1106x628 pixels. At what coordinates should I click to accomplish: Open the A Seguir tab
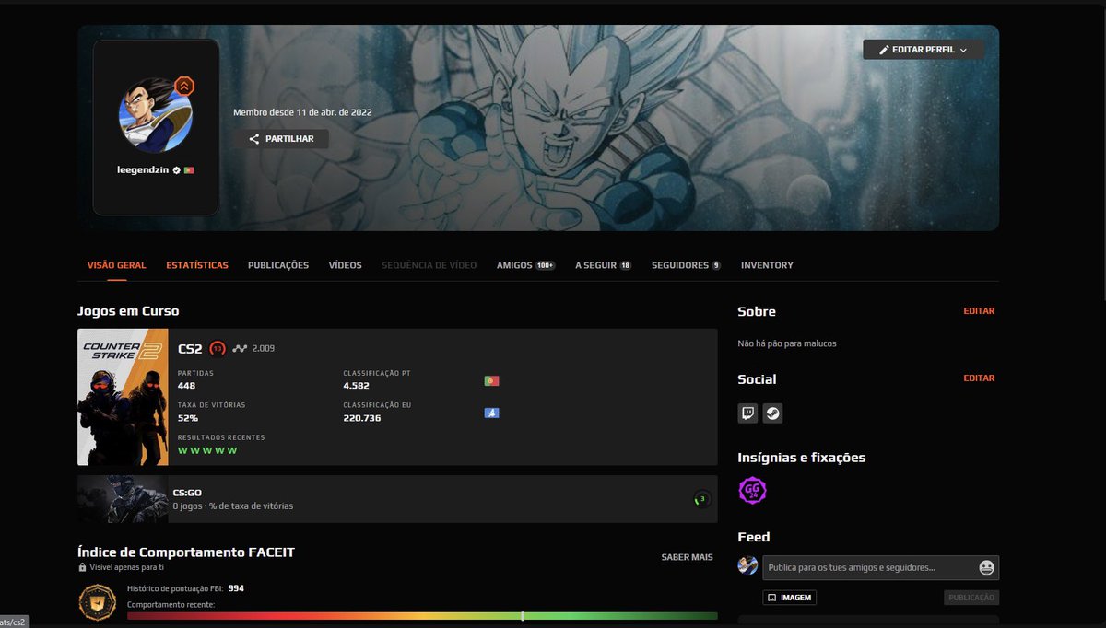tap(604, 265)
